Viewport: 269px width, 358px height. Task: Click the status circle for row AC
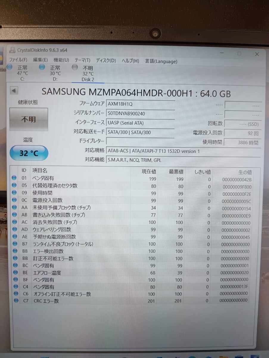tap(14, 222)
